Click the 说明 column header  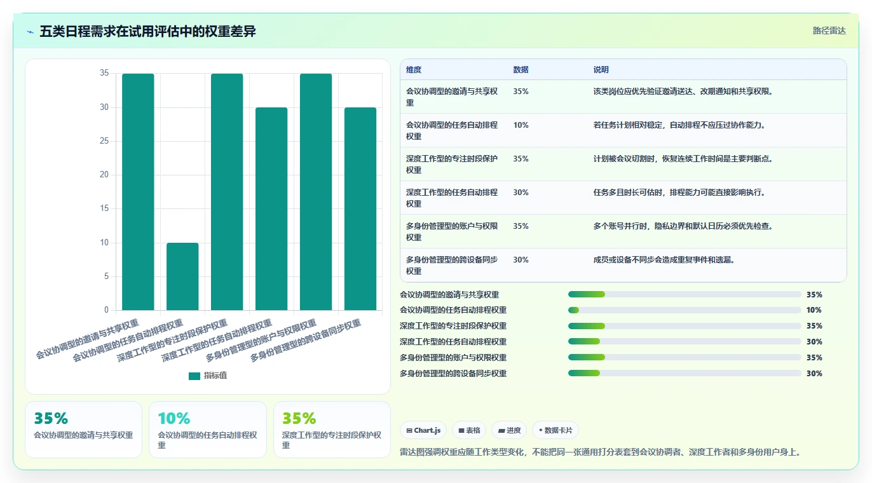(601, 70)
